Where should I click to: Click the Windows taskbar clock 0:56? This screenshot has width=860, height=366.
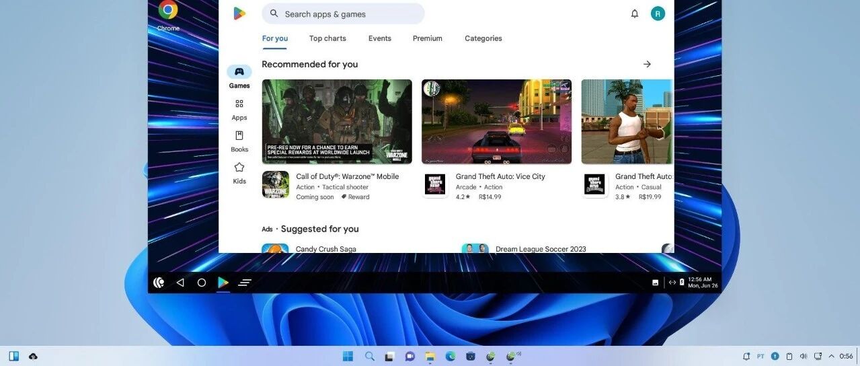[x=846, y=356]
